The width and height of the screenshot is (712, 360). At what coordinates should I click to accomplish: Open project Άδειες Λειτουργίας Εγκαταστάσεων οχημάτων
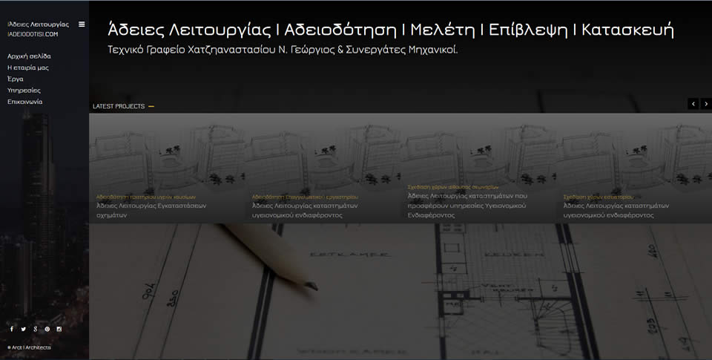pyautogui.click(x=151, y=211)
